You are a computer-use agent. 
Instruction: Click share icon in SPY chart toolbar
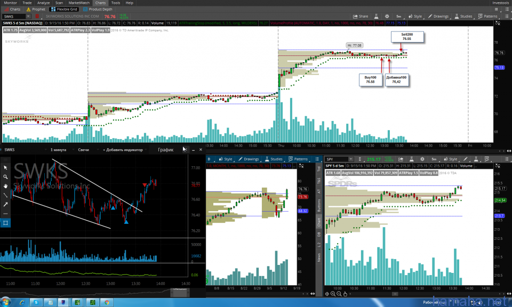[x=401, y=159]
